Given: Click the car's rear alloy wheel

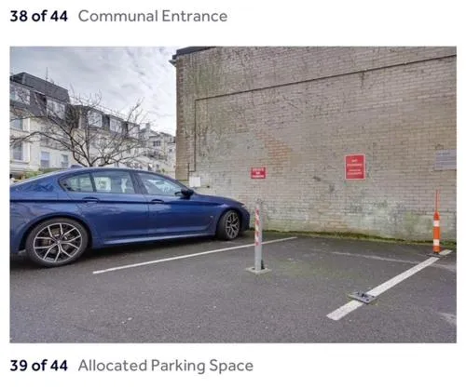Looking at the screenshot, I should 57,243.
